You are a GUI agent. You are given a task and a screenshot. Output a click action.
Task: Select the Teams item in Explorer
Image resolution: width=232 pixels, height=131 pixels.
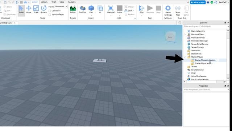(x=194, y=67)
